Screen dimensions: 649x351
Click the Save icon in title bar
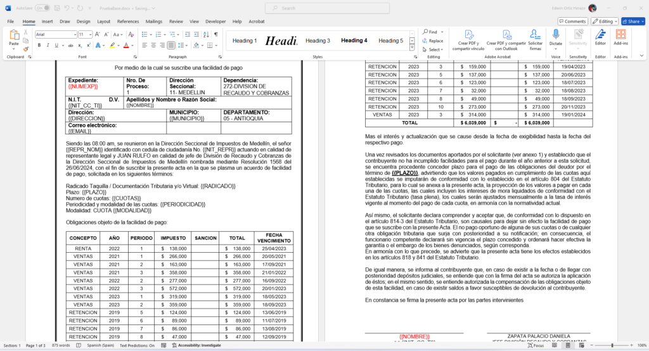(x=56, y=8)
